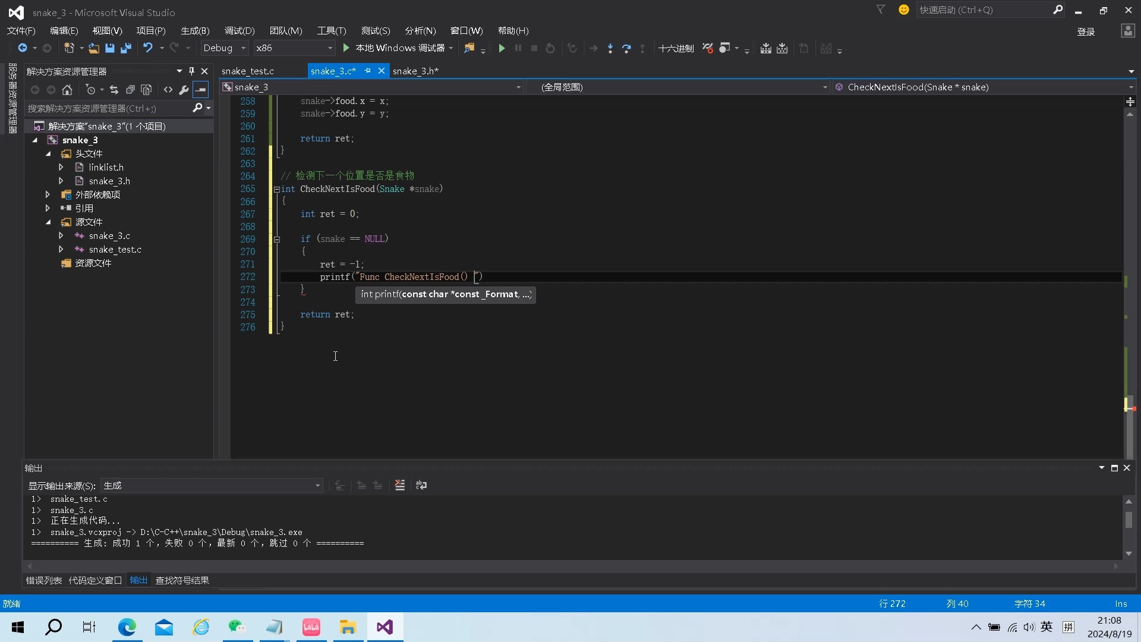1141x642 pixels.
Task: Switch to the snake_test.c editor tab
Action: [x=248, y=71]
